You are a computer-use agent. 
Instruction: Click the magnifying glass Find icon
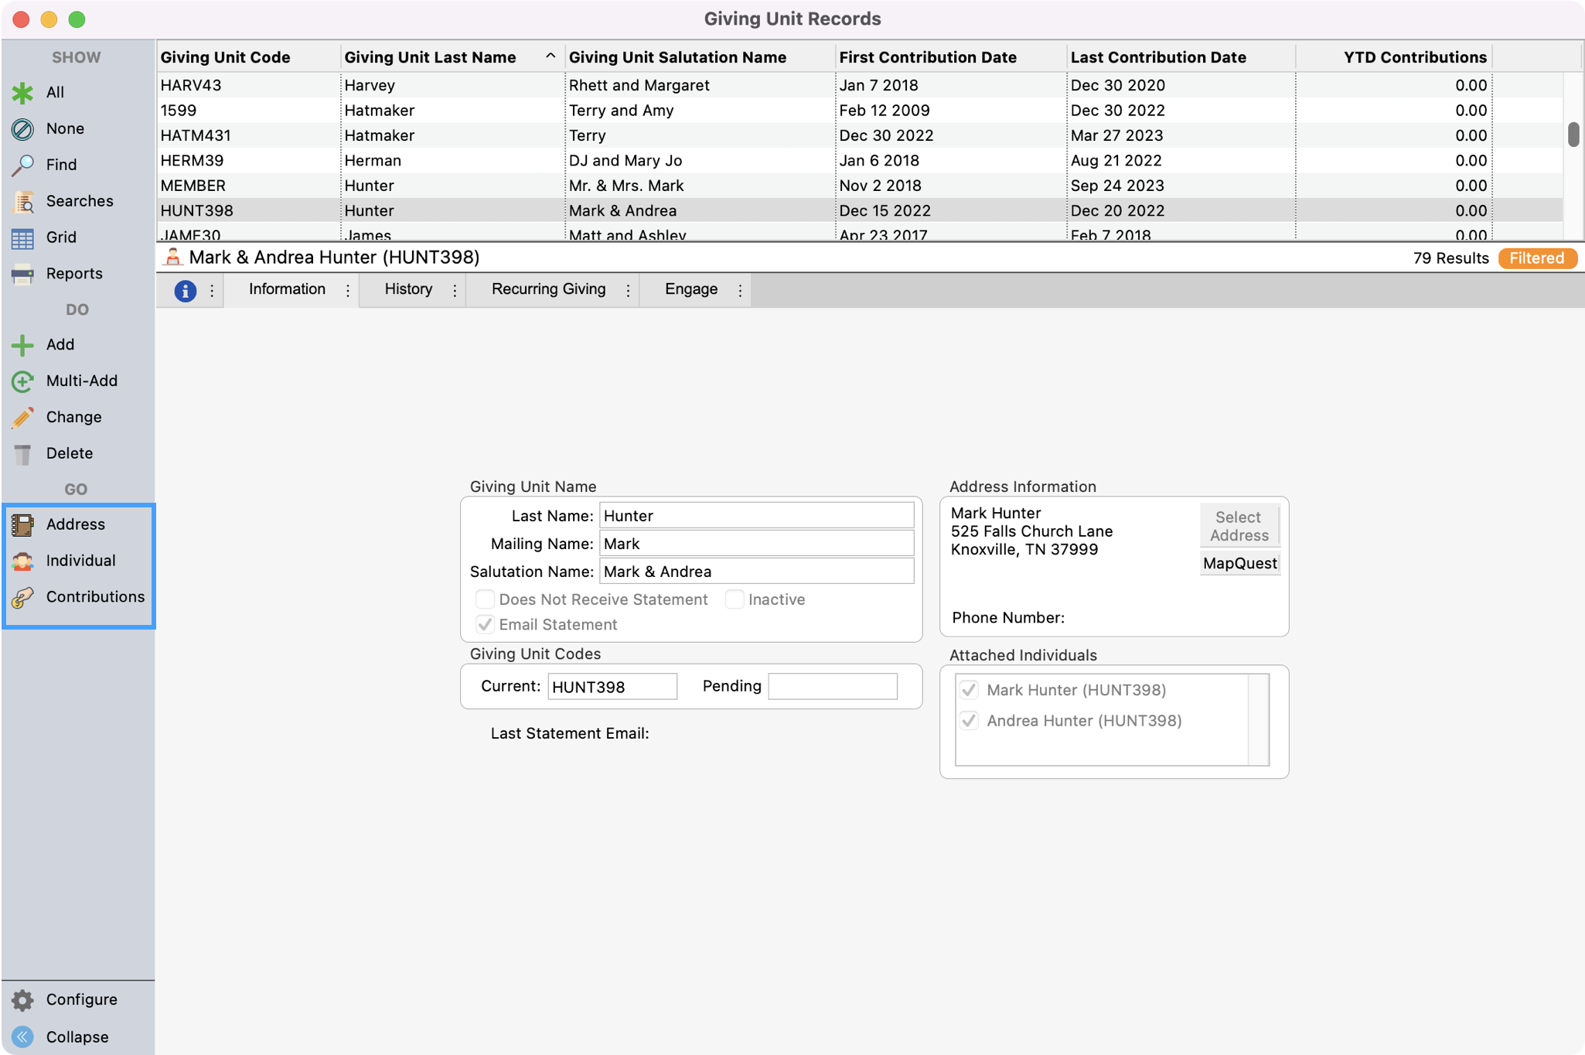[x=22, y=165]
